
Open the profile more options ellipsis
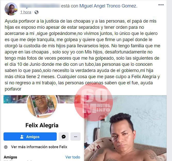click(76, 137)
